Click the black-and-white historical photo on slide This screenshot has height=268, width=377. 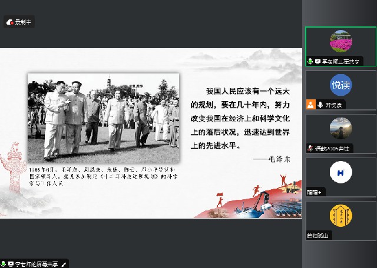104,117
